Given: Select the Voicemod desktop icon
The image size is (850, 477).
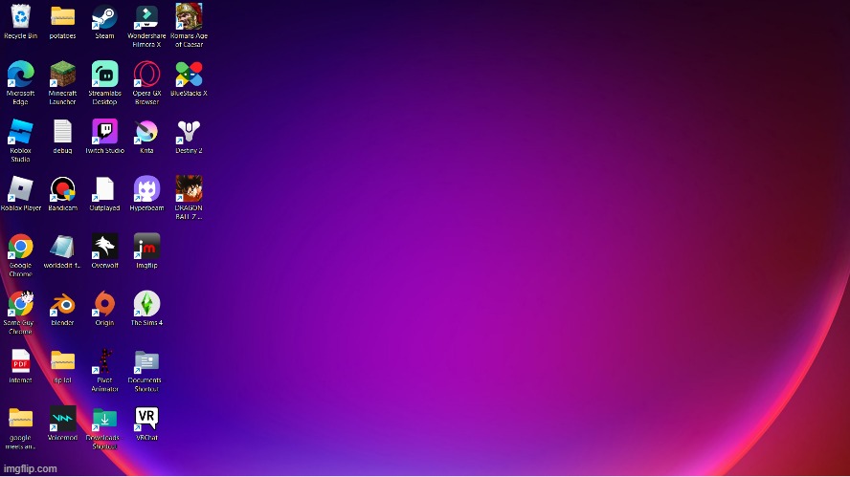Looking at the screenshot, I should click(62, 419).
